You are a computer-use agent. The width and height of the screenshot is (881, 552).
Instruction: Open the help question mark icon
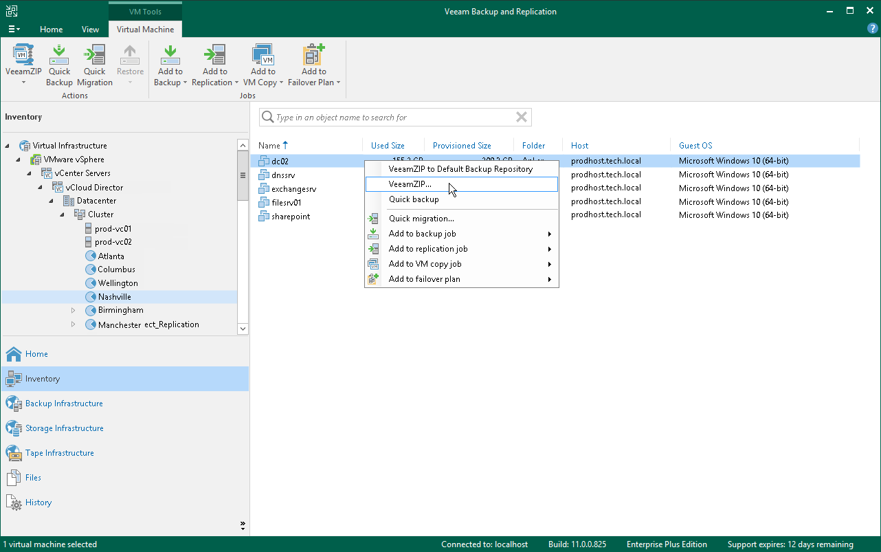click(x=872, y=29)
